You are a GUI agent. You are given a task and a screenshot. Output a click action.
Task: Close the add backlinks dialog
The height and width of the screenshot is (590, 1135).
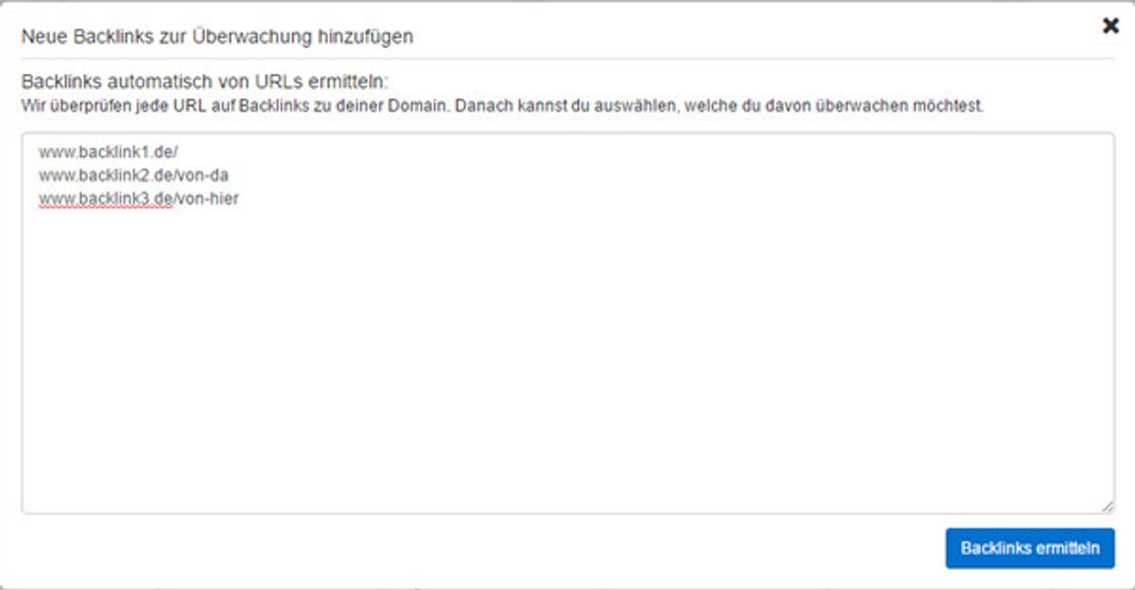[x=1110, y=26]
